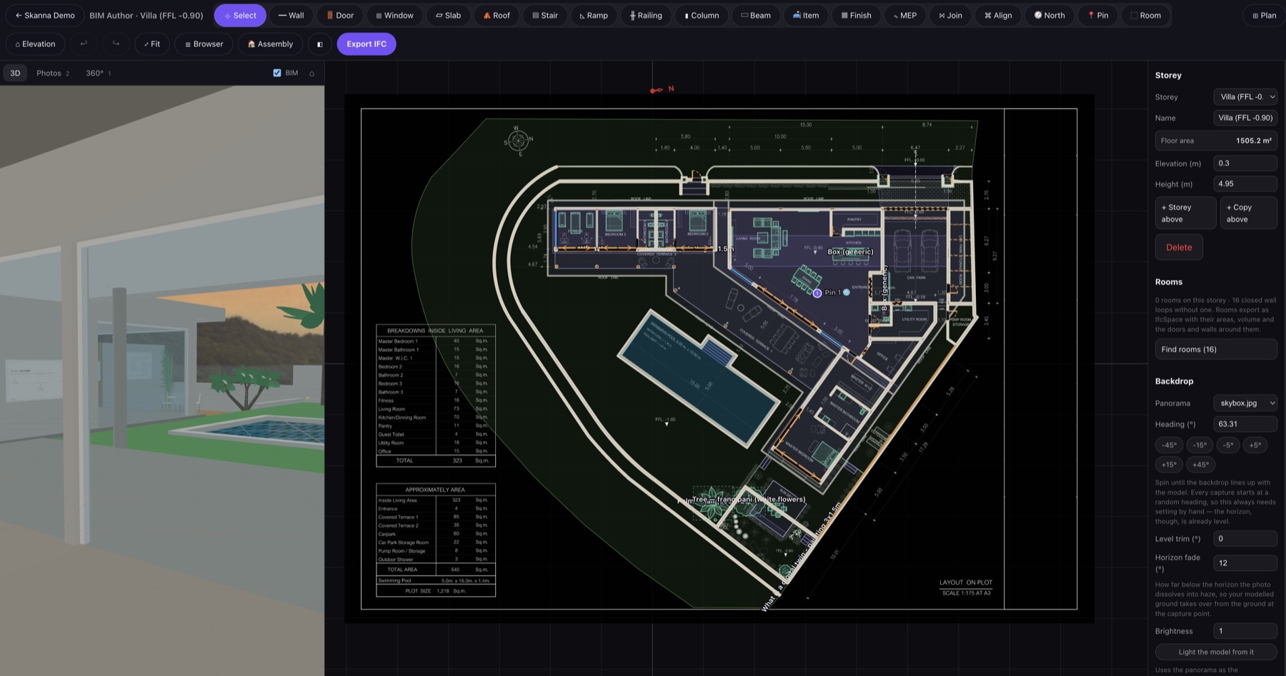The height and width of the screenshot is (676, 1286).
Task: Go back to Skanna Demo
Action: [x=45, y=15]
